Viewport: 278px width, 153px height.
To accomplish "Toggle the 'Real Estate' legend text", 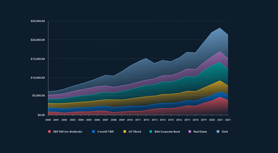I will 200,132.
